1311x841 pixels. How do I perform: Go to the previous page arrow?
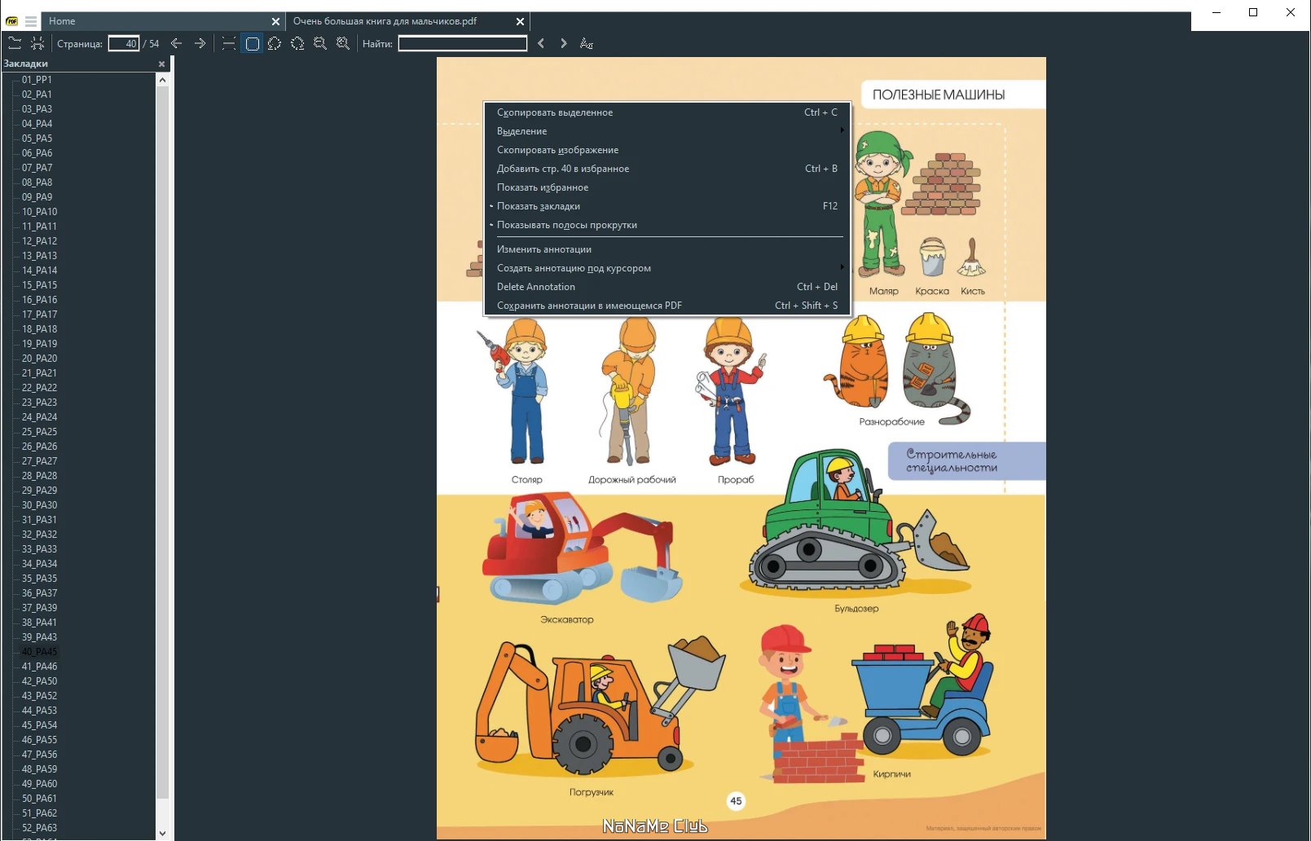tap(177, 43)
